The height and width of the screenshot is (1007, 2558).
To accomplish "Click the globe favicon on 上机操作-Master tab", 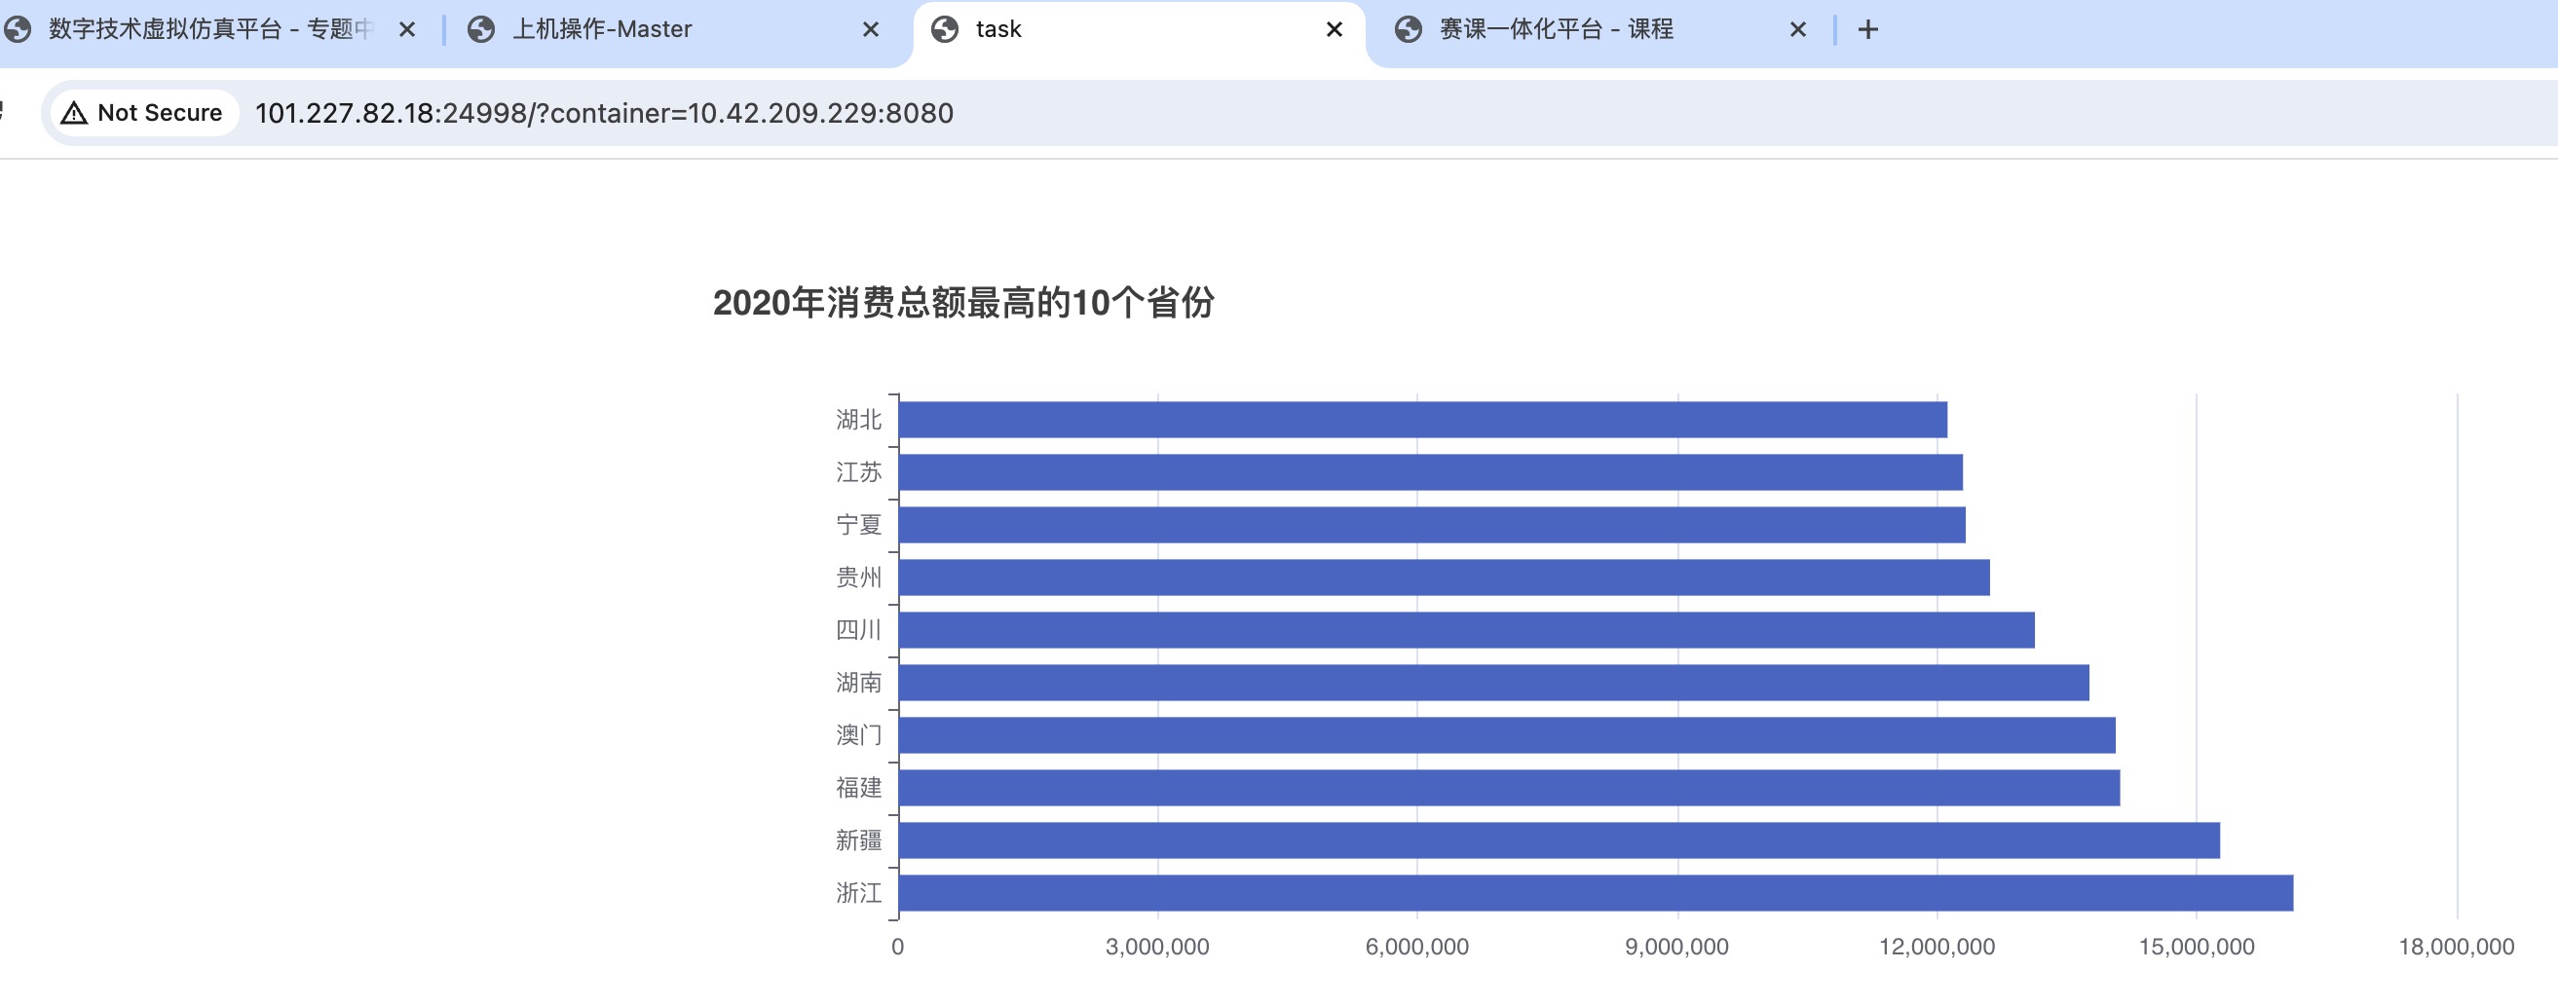I will 481,30.
